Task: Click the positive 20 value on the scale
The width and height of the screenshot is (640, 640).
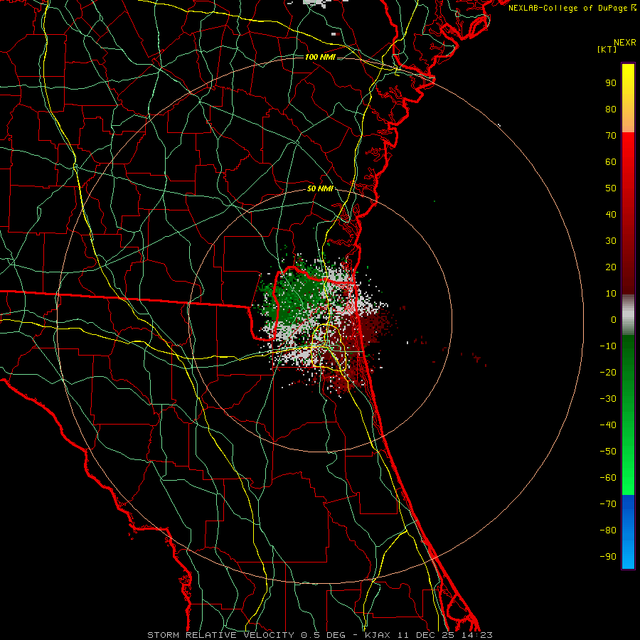Action: point(611,267)
